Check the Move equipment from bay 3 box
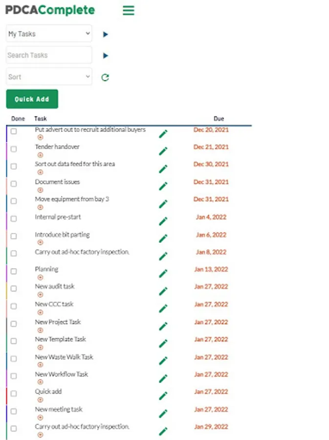Screen dimensions: 329x440 point(14,201)
